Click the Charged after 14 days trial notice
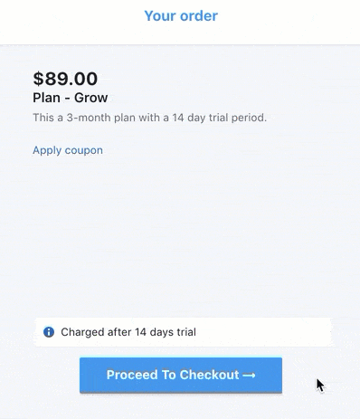The image size is (360, 419). 128,332
